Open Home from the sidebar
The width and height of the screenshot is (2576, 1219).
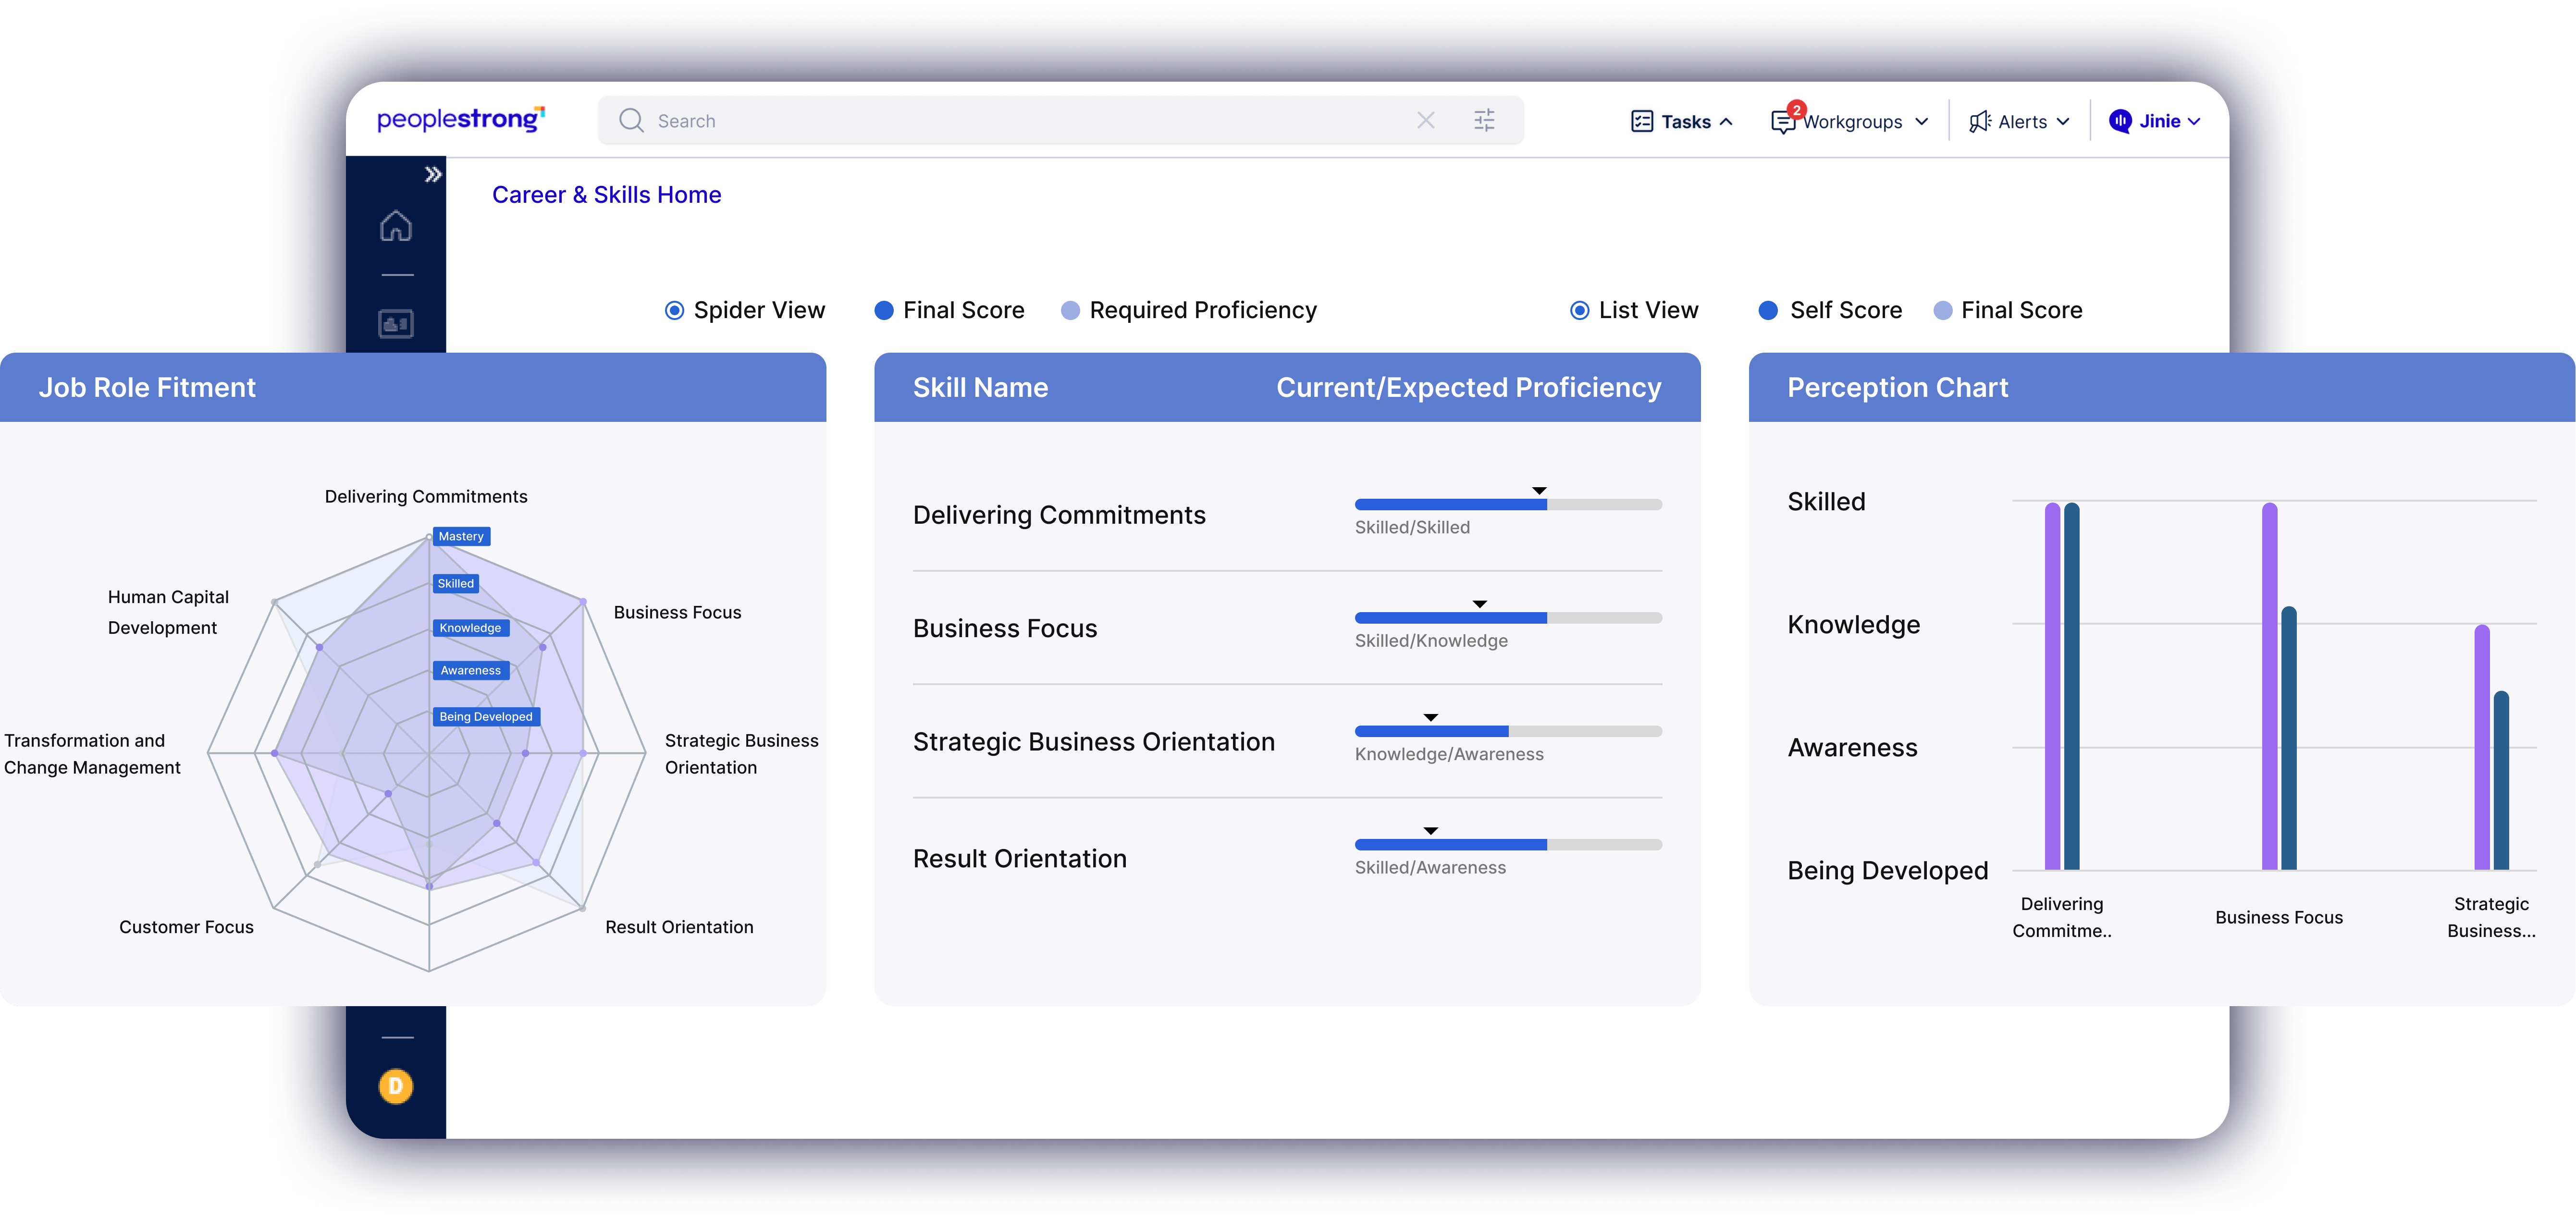click(396, 226)
